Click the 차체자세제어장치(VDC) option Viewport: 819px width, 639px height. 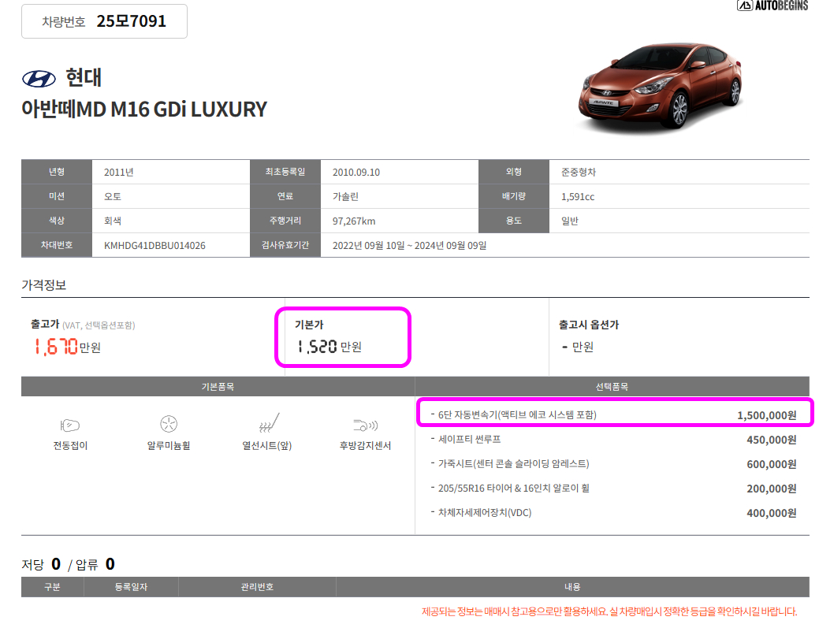pos(485,513)
